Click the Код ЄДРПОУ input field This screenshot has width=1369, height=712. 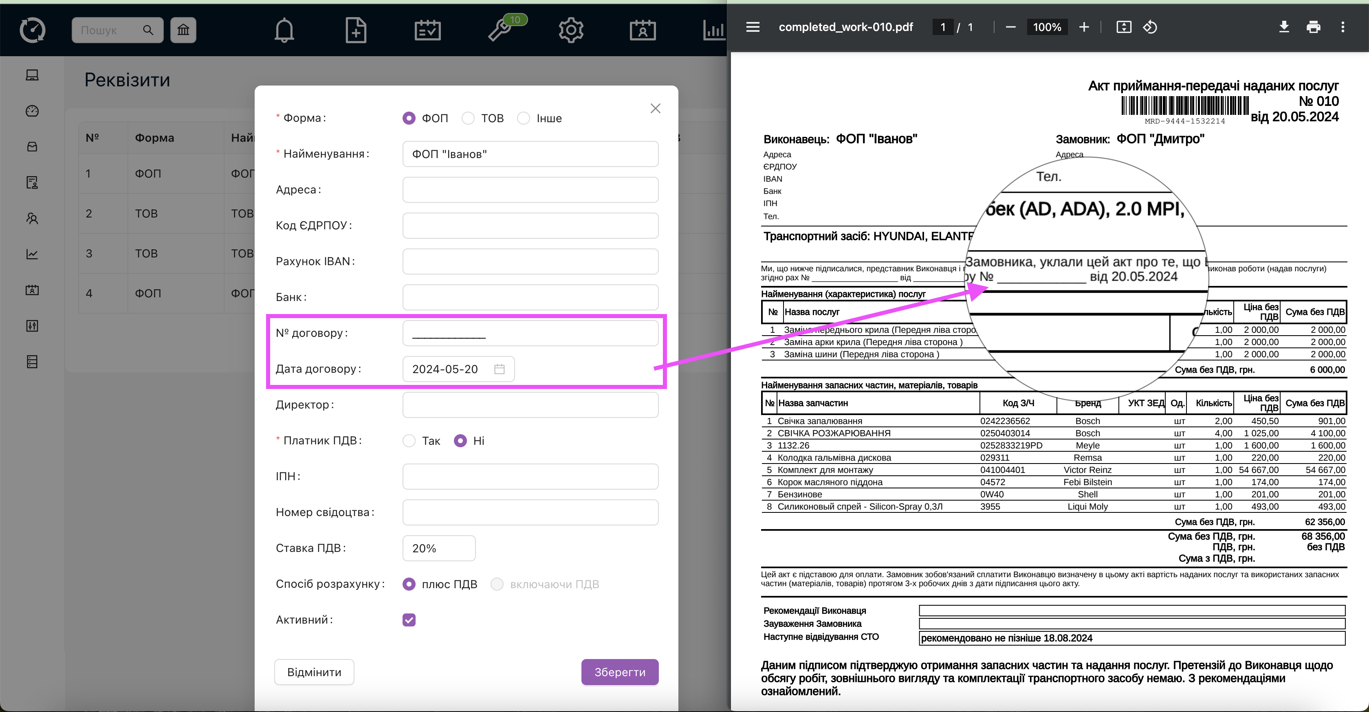pos(530,225)
